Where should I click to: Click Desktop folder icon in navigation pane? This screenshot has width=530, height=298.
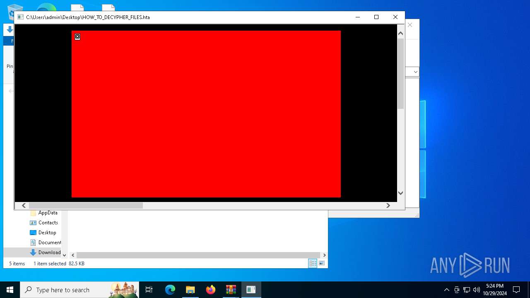pos(33,233)
